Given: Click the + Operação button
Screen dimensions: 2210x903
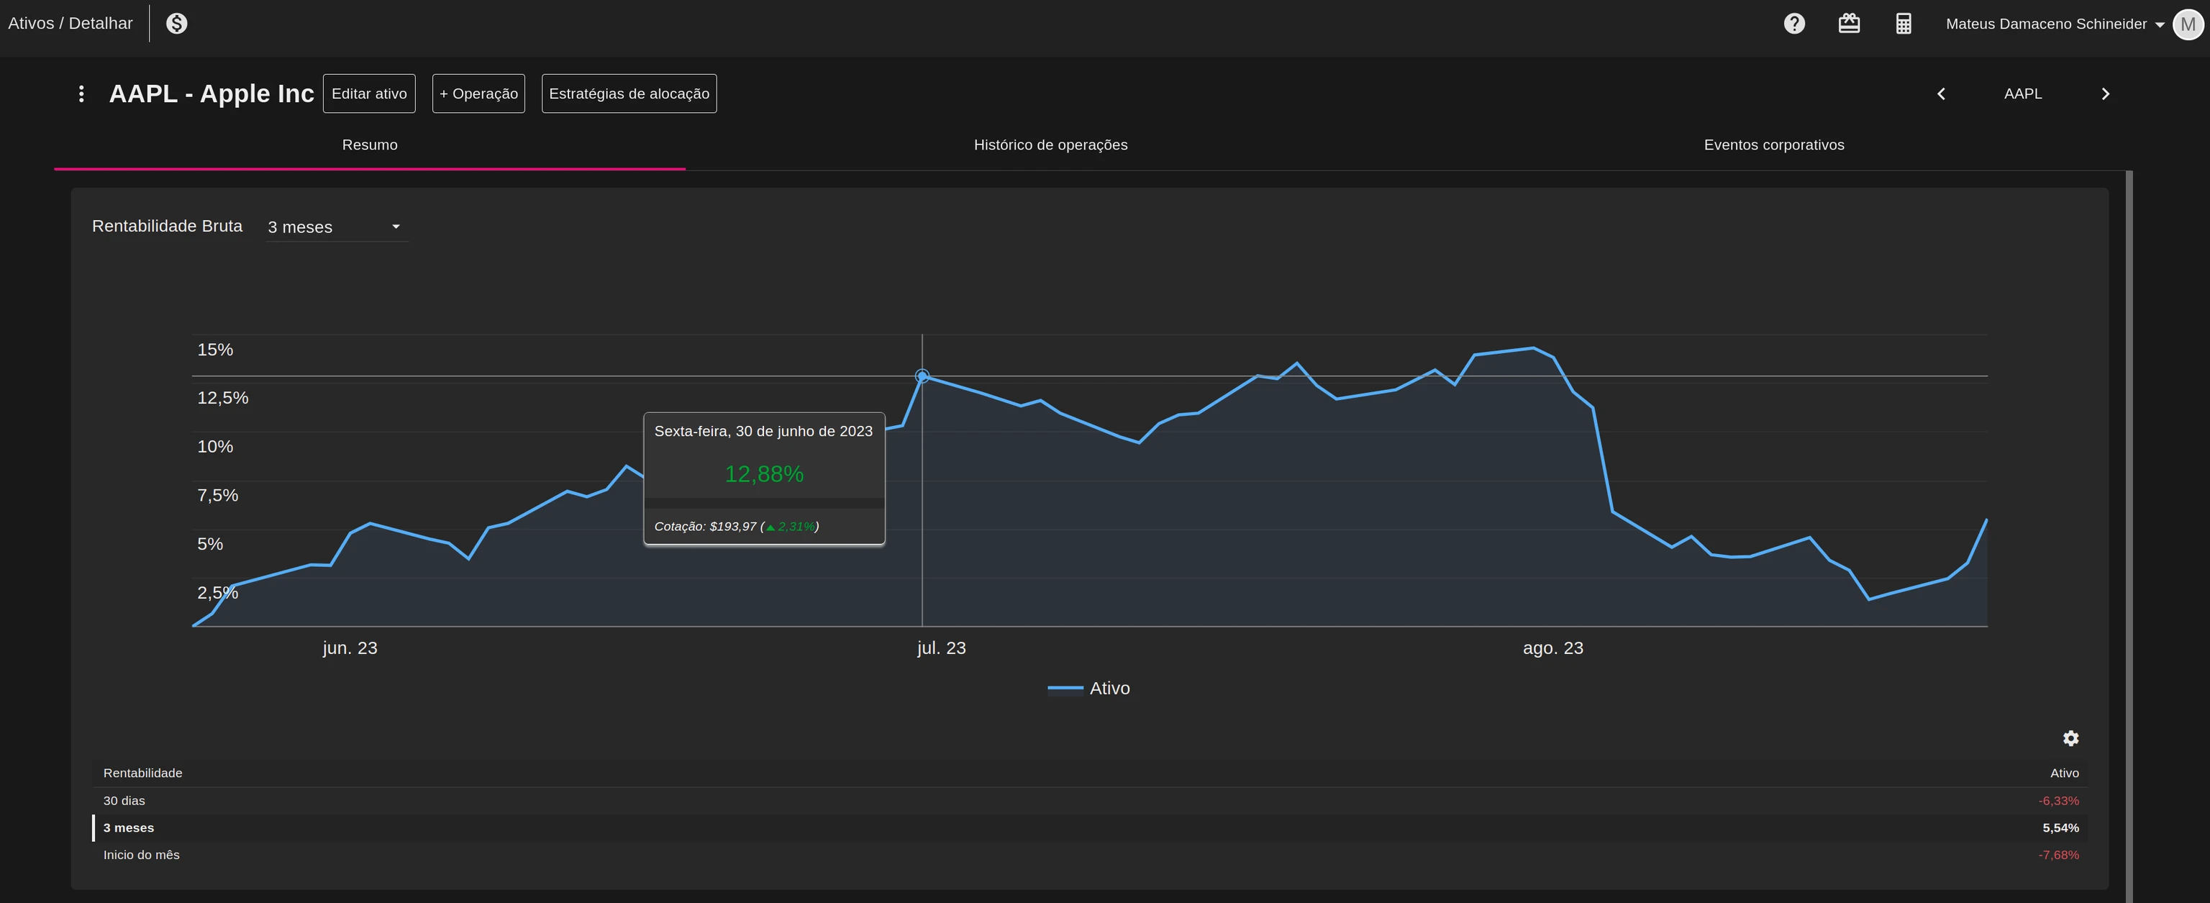Looking at the screenshot, I should pos(478,94).
